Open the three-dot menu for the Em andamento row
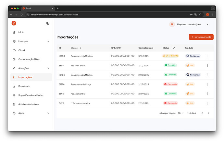 [x=208, y=56]
